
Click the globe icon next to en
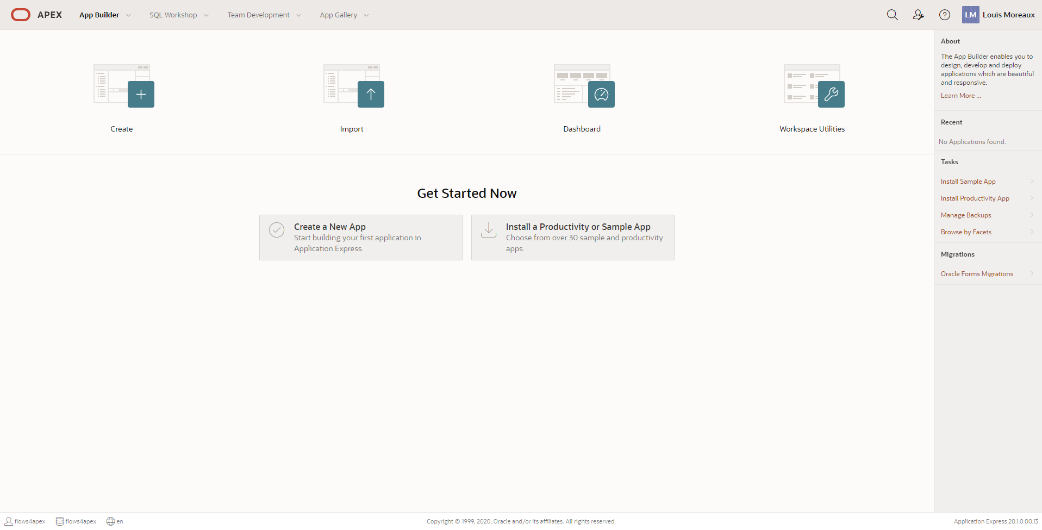[109, 521]
